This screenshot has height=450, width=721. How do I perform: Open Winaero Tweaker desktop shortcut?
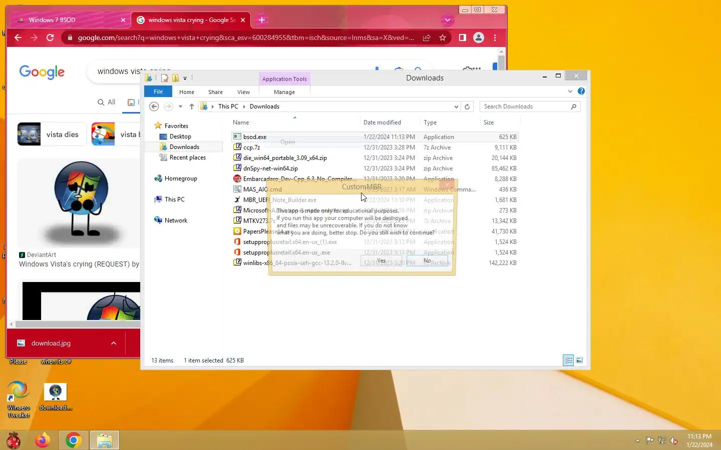[19, 399]
